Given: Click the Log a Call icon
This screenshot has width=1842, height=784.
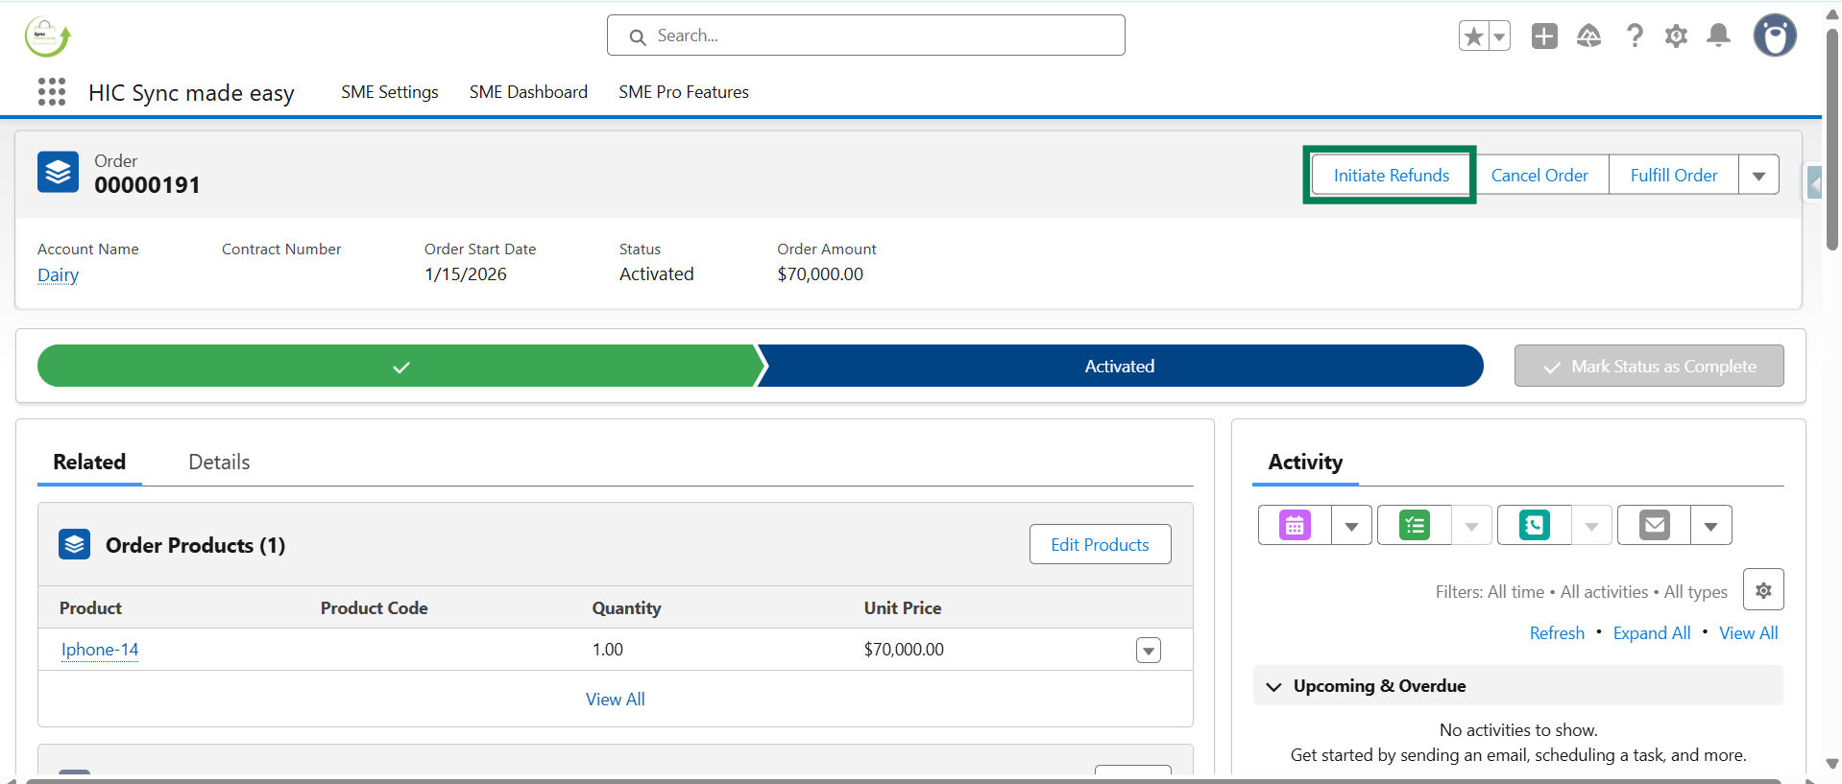Looking at the screenshot, I should pos(1534,526).
